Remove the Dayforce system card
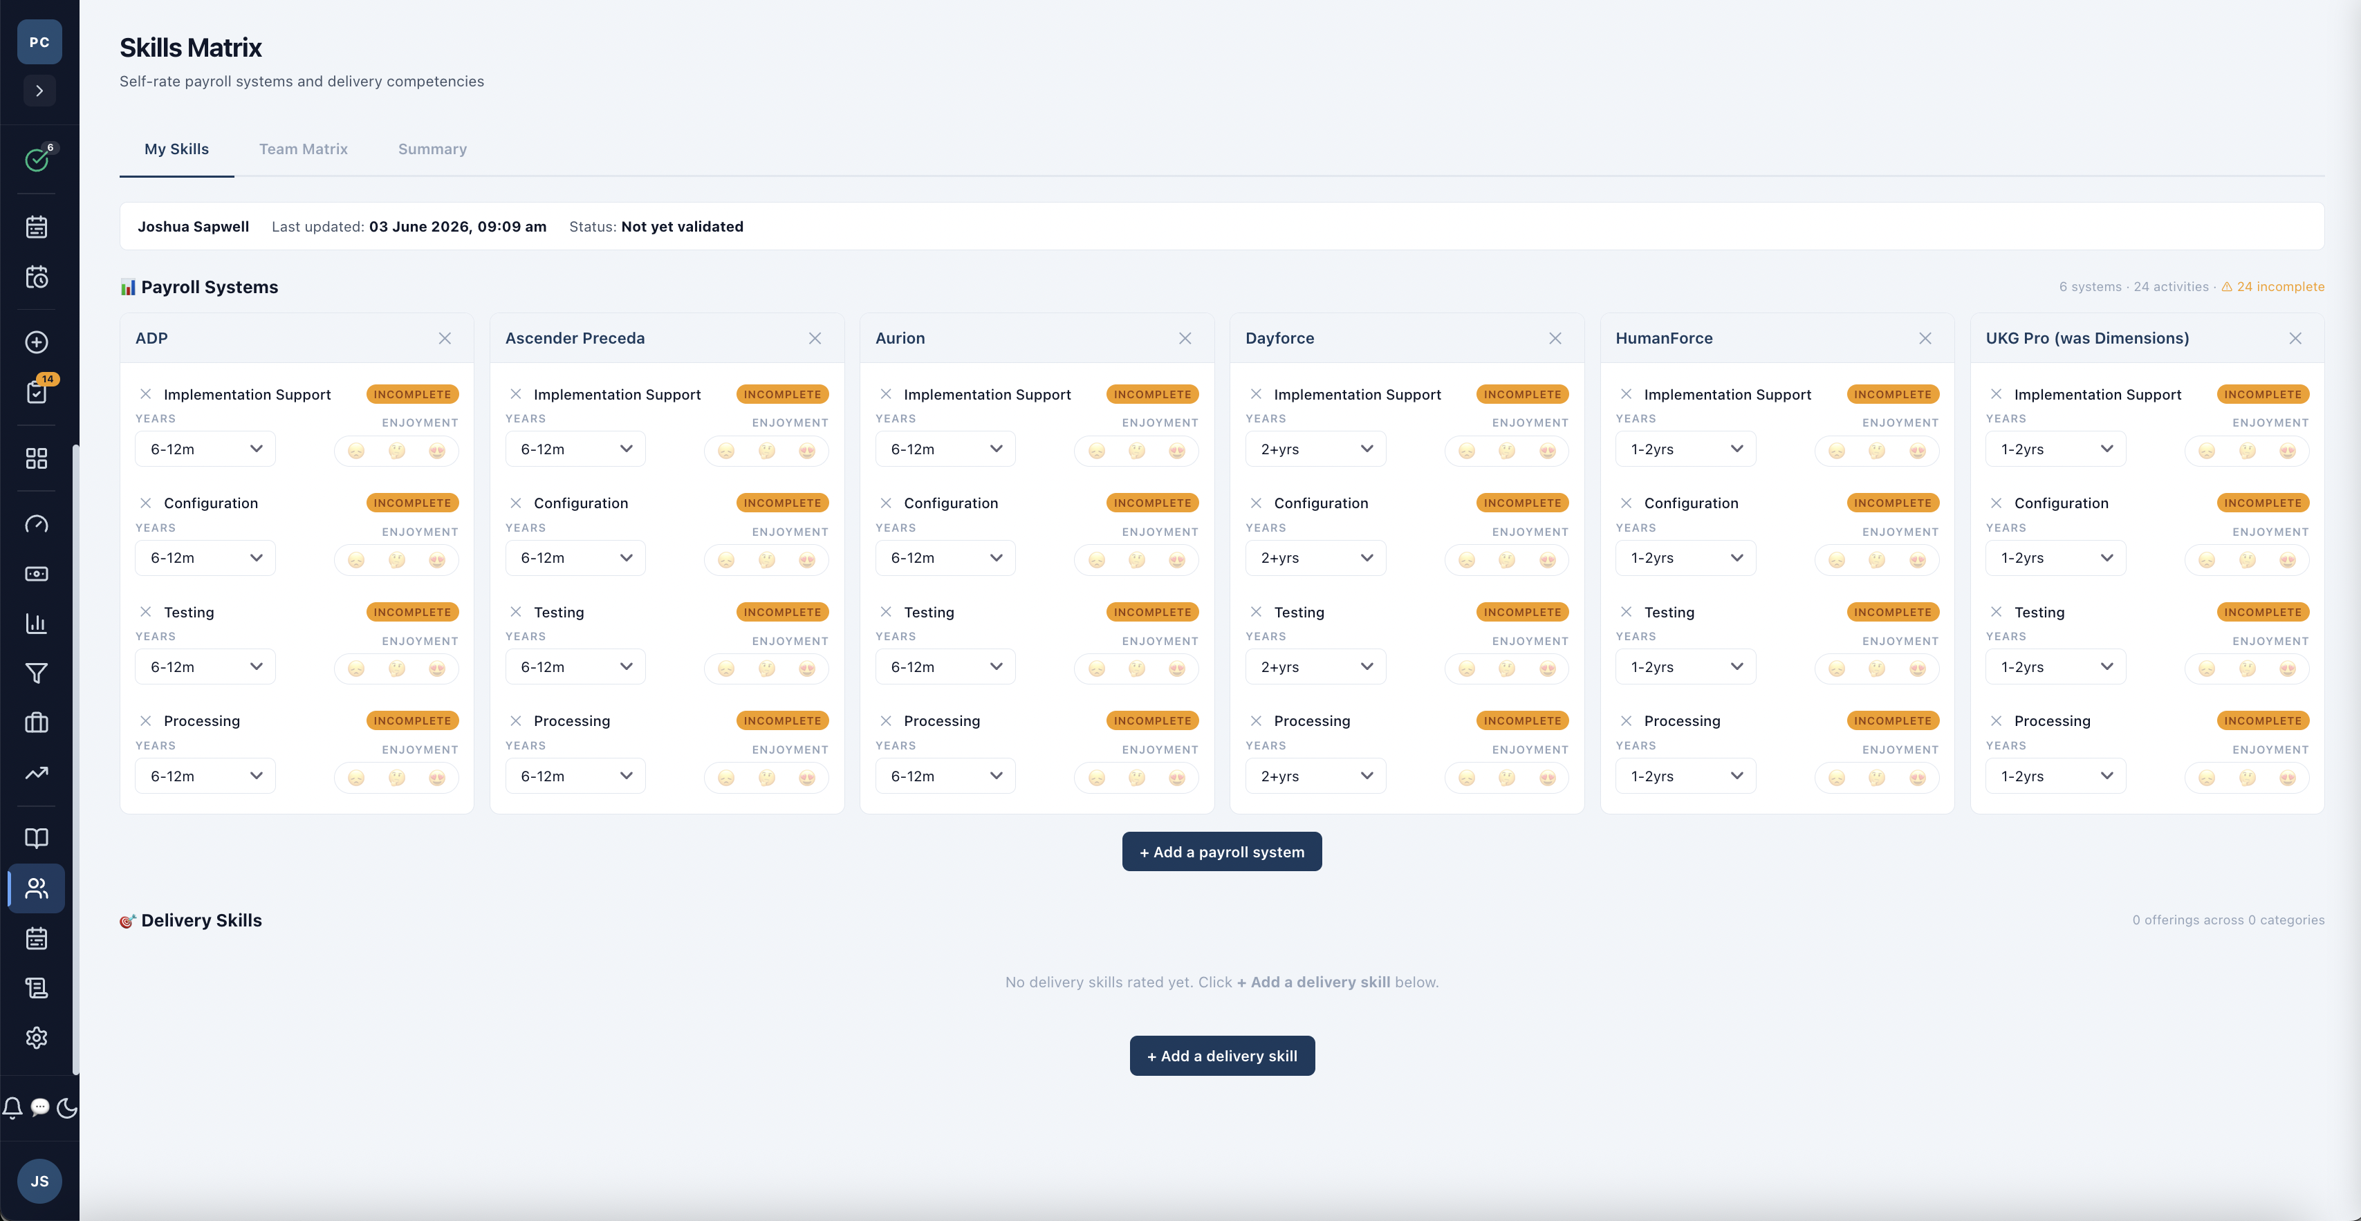Viewport: 2361px width, 1221px height. pyautogui.click(x=1555, y=338)
